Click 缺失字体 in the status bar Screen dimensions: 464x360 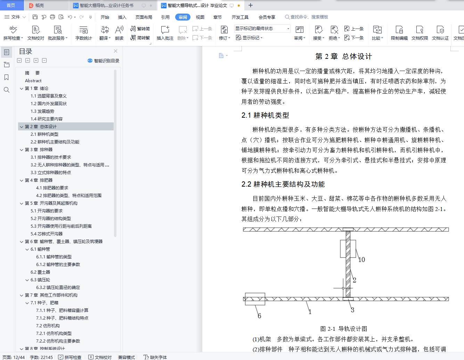tap(155, 357)
